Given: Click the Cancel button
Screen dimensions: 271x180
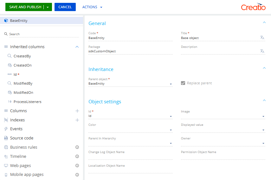Looking at the screenshot, I should click(65, 7).
